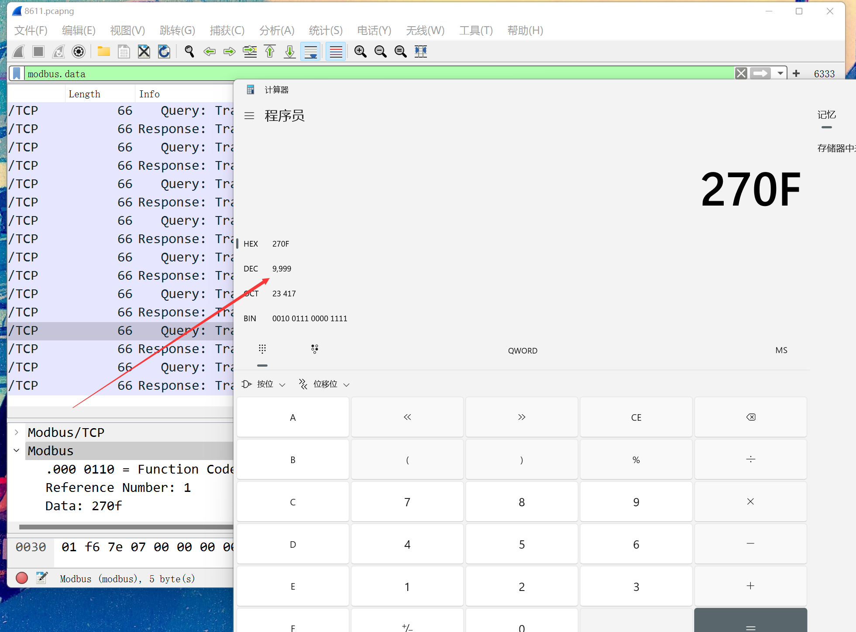The height and width of the screenshot is (632, 856).
Task: Reload the capture file icon
Action: [164, 52]
